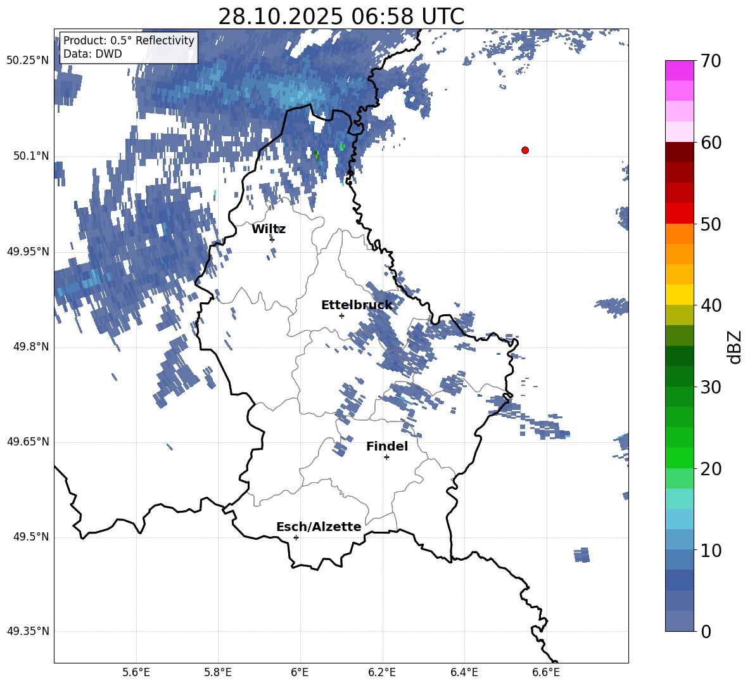The height and width of the screenshot is (685, 750).
Task: Click the 50.1°N latitude label
Action: click(31, 156)
